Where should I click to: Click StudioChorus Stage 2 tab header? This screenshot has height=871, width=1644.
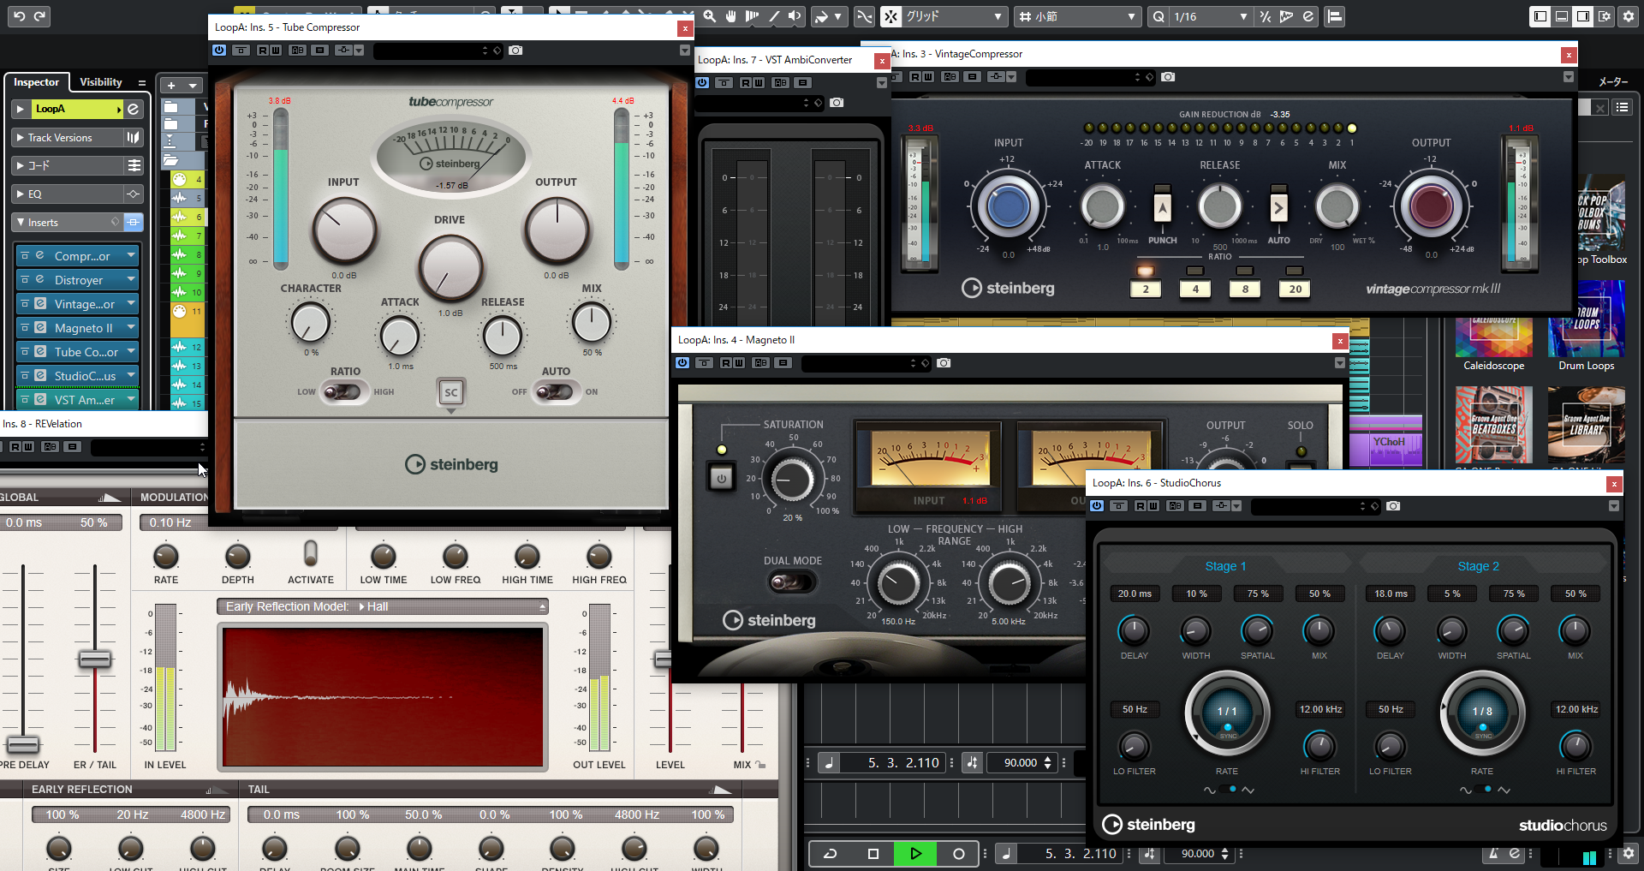coord(1479,566)
